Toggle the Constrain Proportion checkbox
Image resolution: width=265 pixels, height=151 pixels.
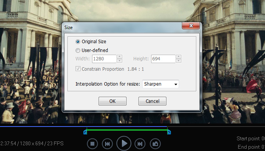click(78, 69)
